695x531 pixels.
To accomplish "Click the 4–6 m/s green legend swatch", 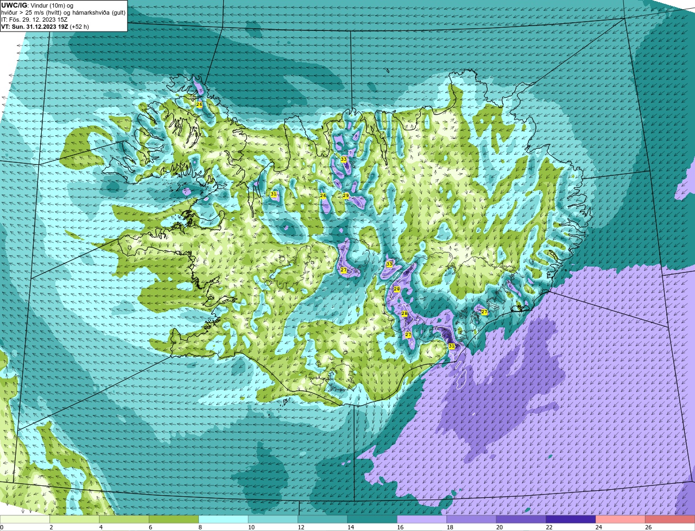I will (x=124, y=519).
